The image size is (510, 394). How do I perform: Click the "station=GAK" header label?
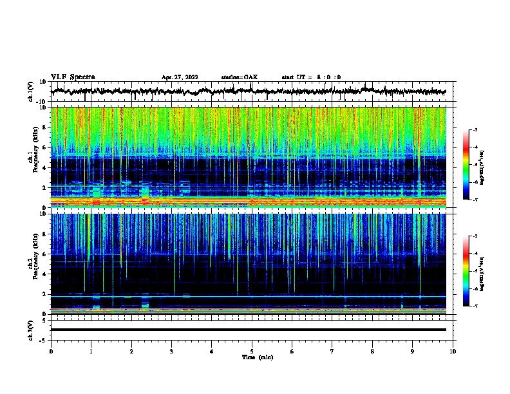click(240, 77)
